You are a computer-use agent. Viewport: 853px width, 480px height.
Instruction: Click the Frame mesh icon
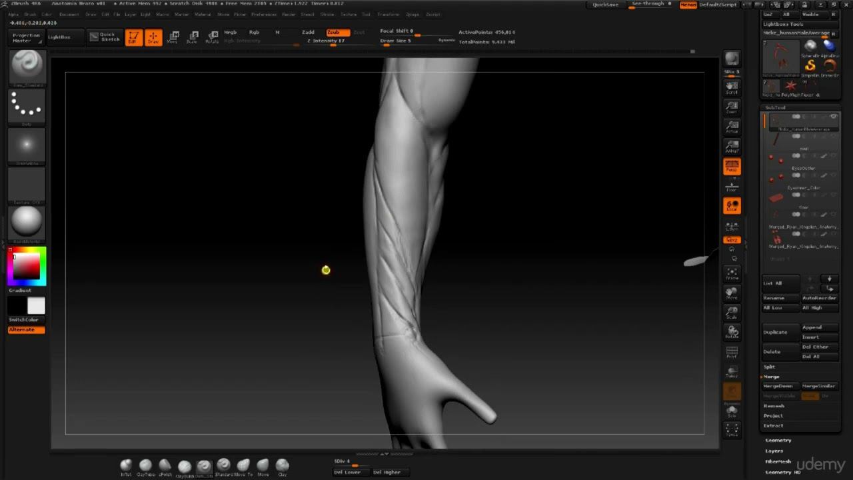732,273
